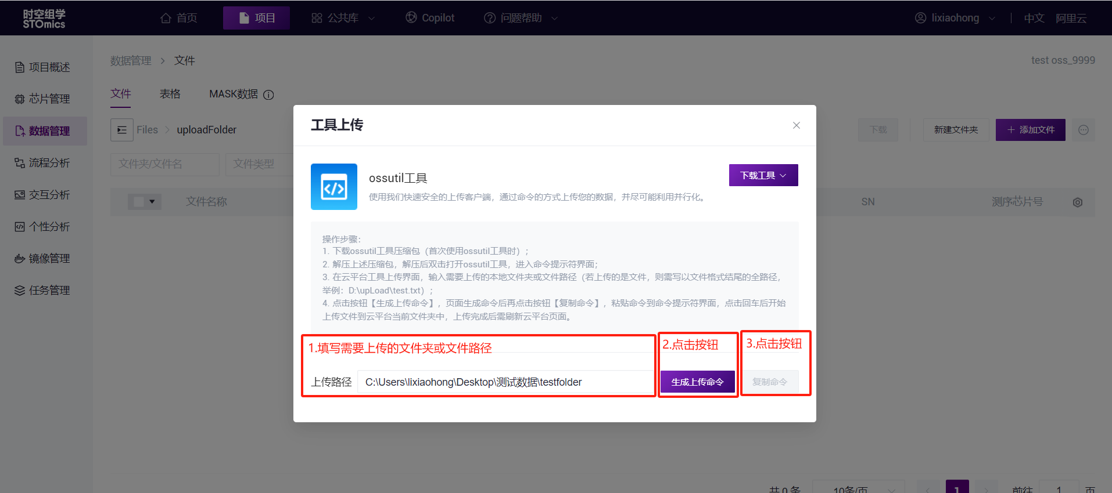This screenshot has width=1112, height=493.
Task: Open the 文件类型 filter
Action: [259, 164]
